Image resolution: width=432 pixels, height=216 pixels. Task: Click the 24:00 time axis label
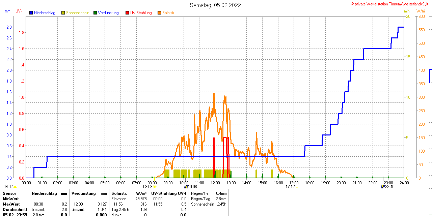404,183
